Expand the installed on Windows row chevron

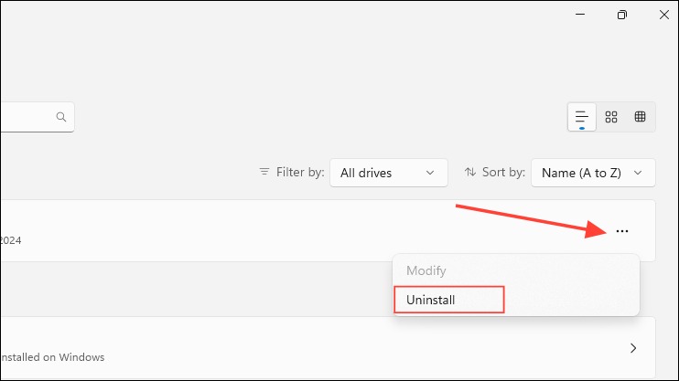click(633, 348)
